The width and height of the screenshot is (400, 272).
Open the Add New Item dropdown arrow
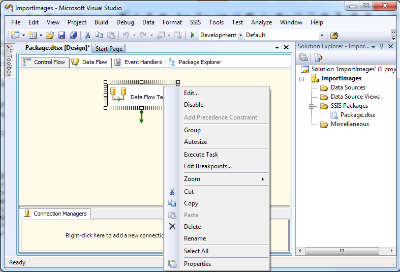pyautogui.click(x=41, y=35)
